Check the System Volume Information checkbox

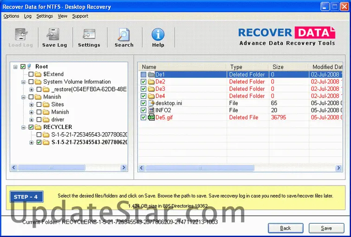point(31,82)
